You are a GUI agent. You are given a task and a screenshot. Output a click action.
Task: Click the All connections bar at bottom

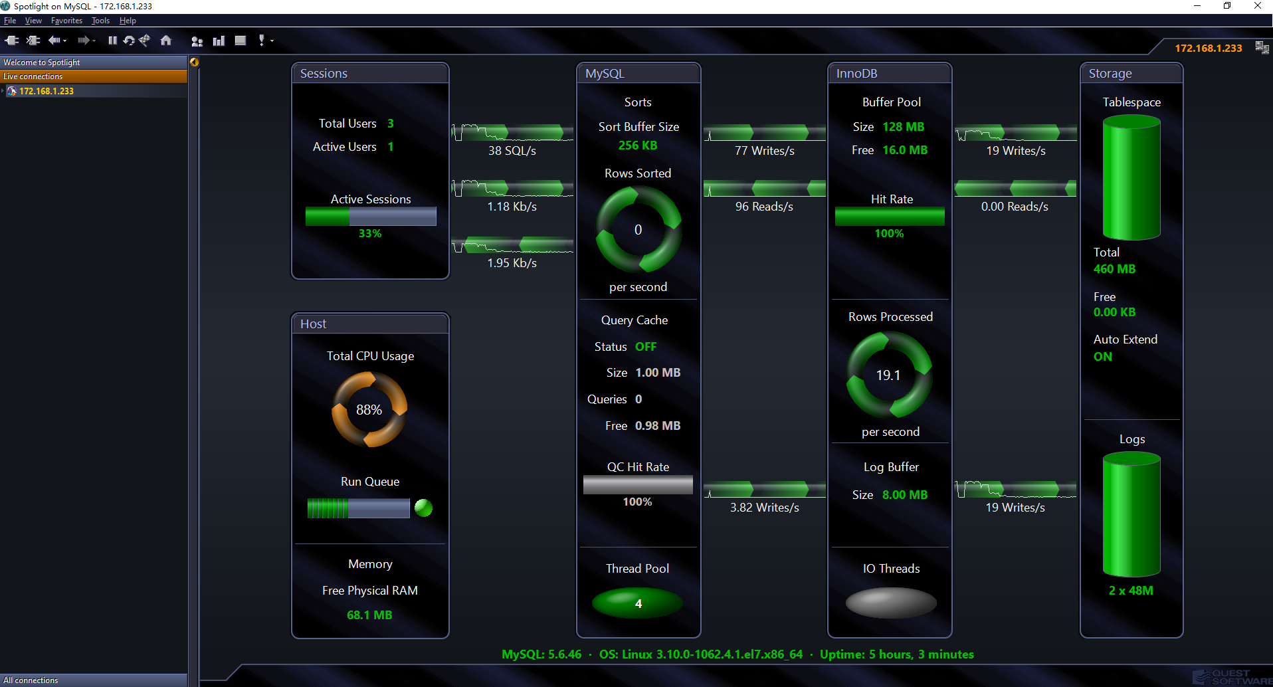[94, 680]
